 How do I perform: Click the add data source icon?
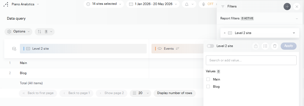pyautogui.click(x=14, y=49)
